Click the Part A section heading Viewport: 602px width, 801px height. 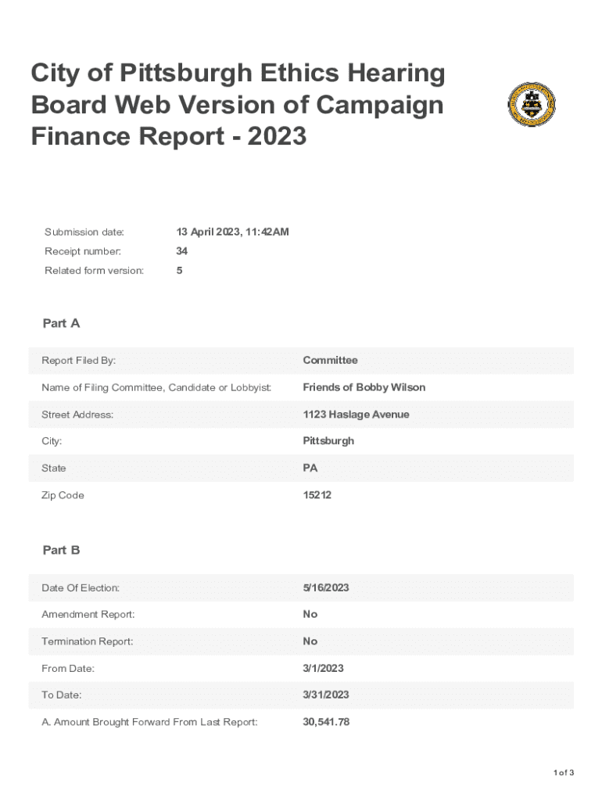point(61,323)
